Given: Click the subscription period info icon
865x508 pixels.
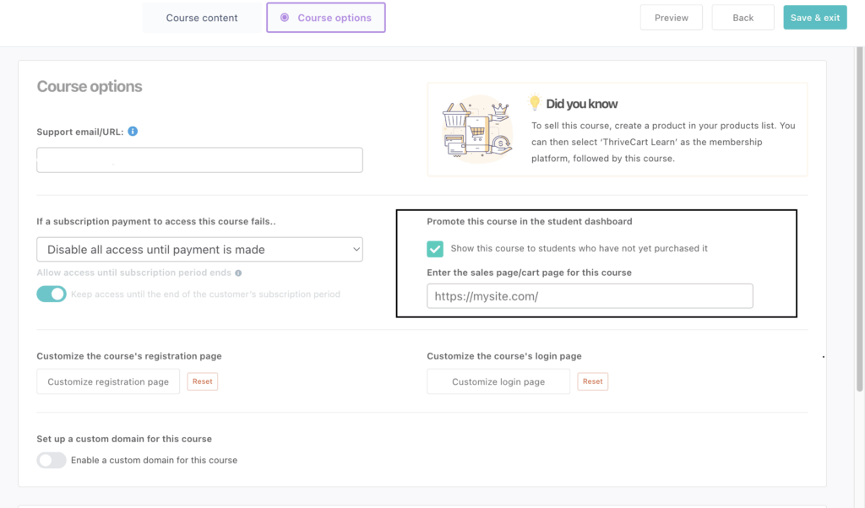Looking at the screenshot, I should click(238, 273).
